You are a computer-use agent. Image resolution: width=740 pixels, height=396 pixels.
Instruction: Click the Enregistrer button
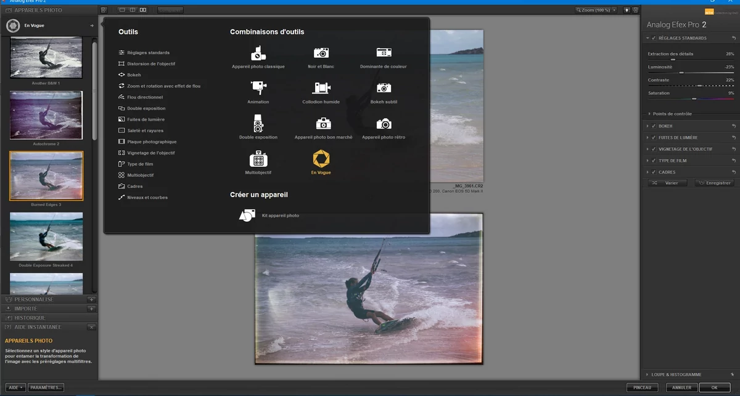tap(714, 183)
